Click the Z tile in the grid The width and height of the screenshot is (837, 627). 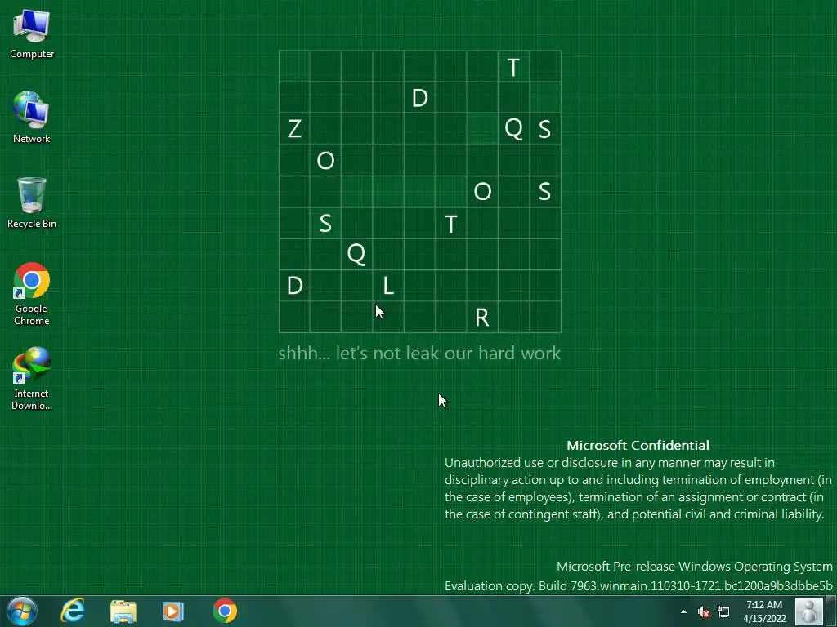[294, 129]
